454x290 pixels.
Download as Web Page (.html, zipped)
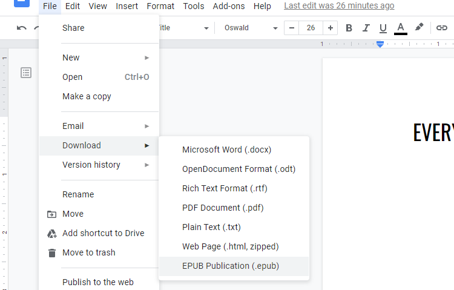click(x=234, y=247)
